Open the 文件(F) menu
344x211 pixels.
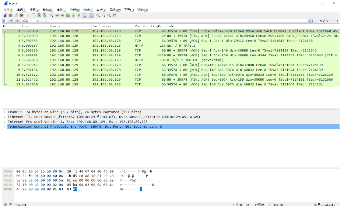point(8,10)
